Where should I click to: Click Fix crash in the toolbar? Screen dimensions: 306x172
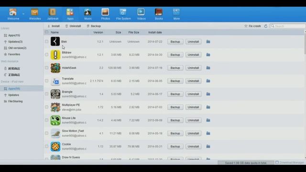(252, 26)
